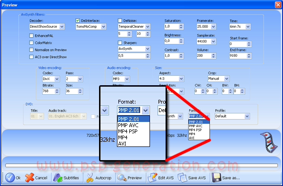Enable the Sharpen checkbox
Viewport: 283px width, 186px height.
(x=120, y=43)
